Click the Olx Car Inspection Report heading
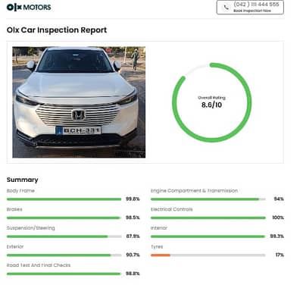Image resolution: width=303 pixels, height=285 pixels. click(57, 30)
